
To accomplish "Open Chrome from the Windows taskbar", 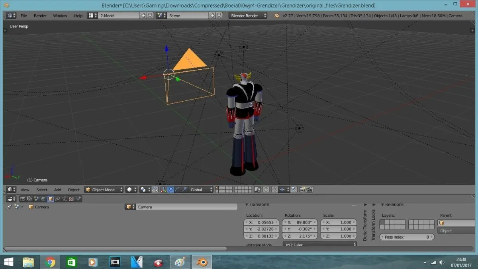I will point(50,262).
